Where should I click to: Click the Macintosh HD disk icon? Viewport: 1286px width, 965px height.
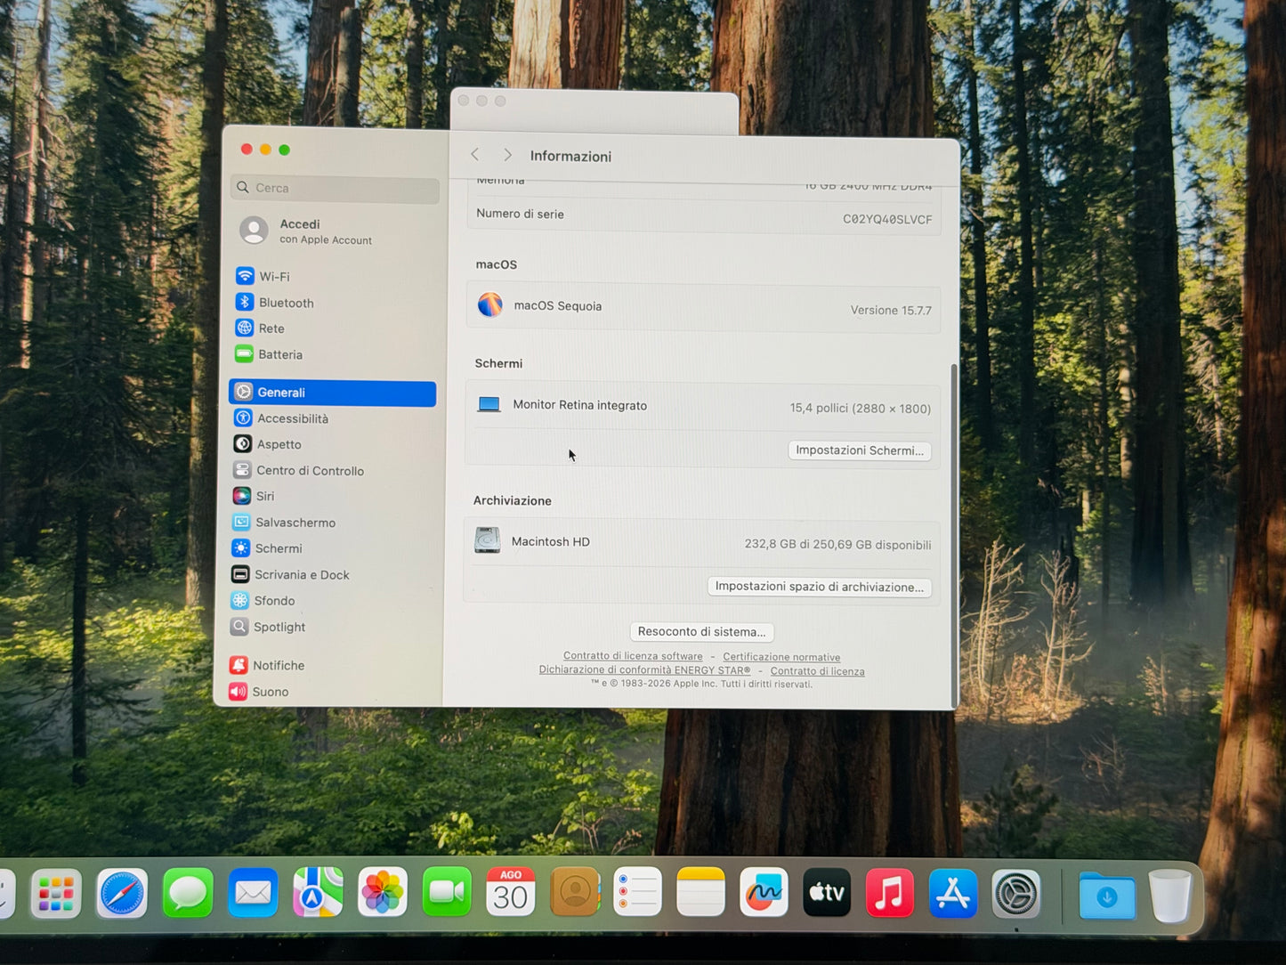click(487, 540)
